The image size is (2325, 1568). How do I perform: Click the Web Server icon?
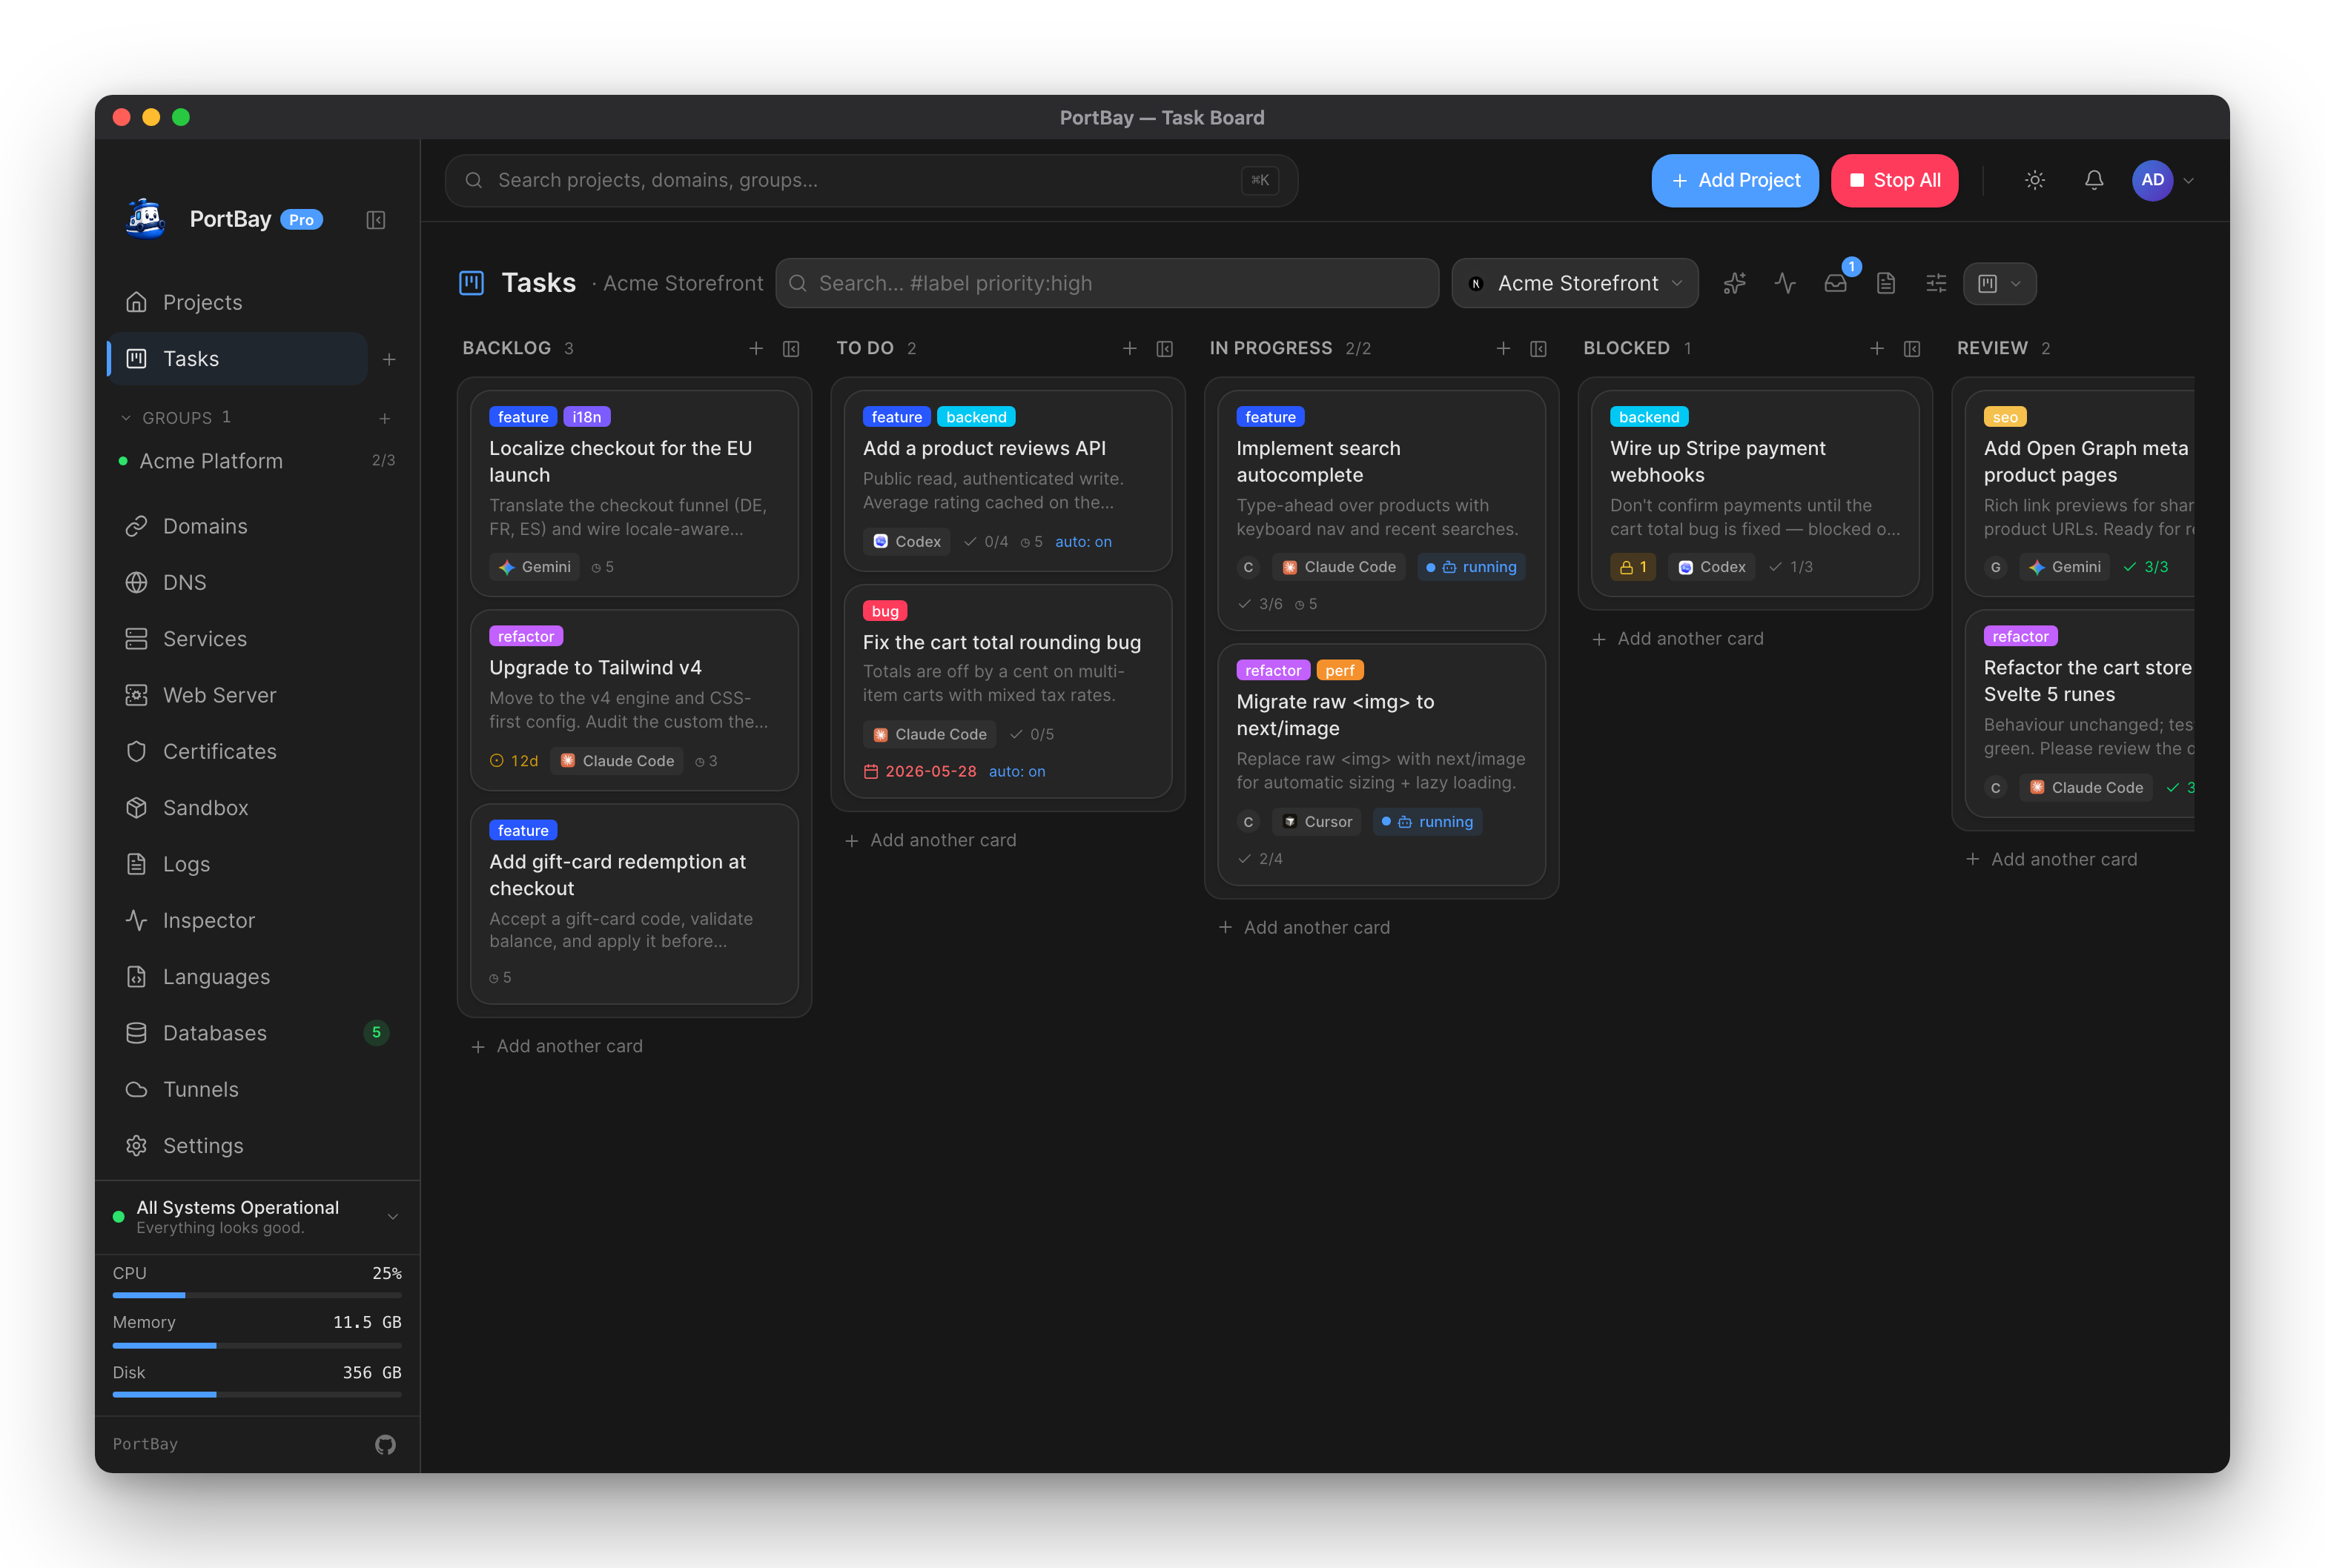tap(137, 695)
